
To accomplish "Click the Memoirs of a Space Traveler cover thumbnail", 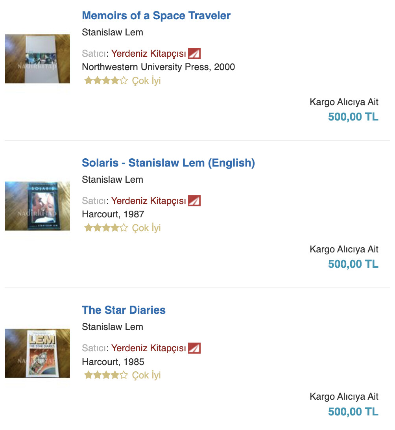I will coord(37,59).
